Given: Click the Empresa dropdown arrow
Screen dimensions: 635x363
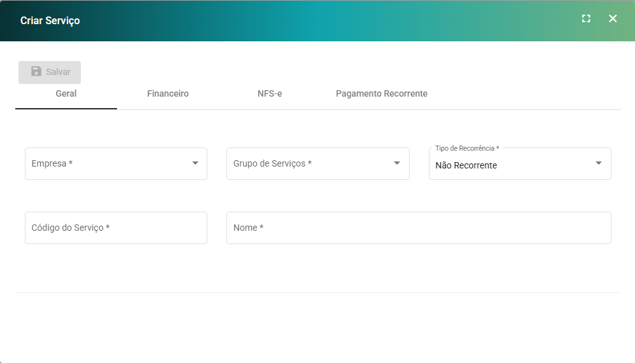Looking at the screenshot, I should [x=195, y=163].
